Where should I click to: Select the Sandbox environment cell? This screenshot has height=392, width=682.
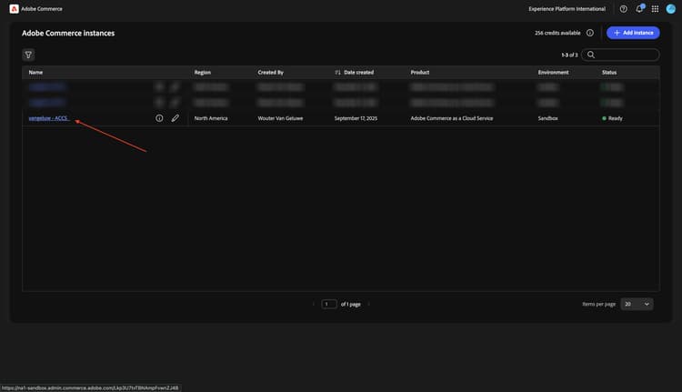pyautogui.click(x=547, y=118)
